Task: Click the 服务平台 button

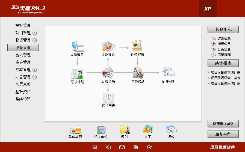Action: pyautogui.click(x=223, y=134)
